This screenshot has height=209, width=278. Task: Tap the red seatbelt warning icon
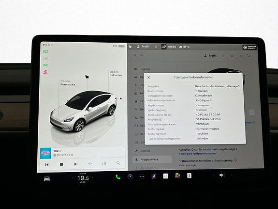click(x=45, y=72)
